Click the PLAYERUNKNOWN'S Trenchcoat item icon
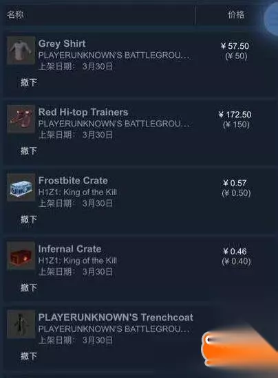The image size is (278, 378). pyautogui.click(x=21, y=324)
